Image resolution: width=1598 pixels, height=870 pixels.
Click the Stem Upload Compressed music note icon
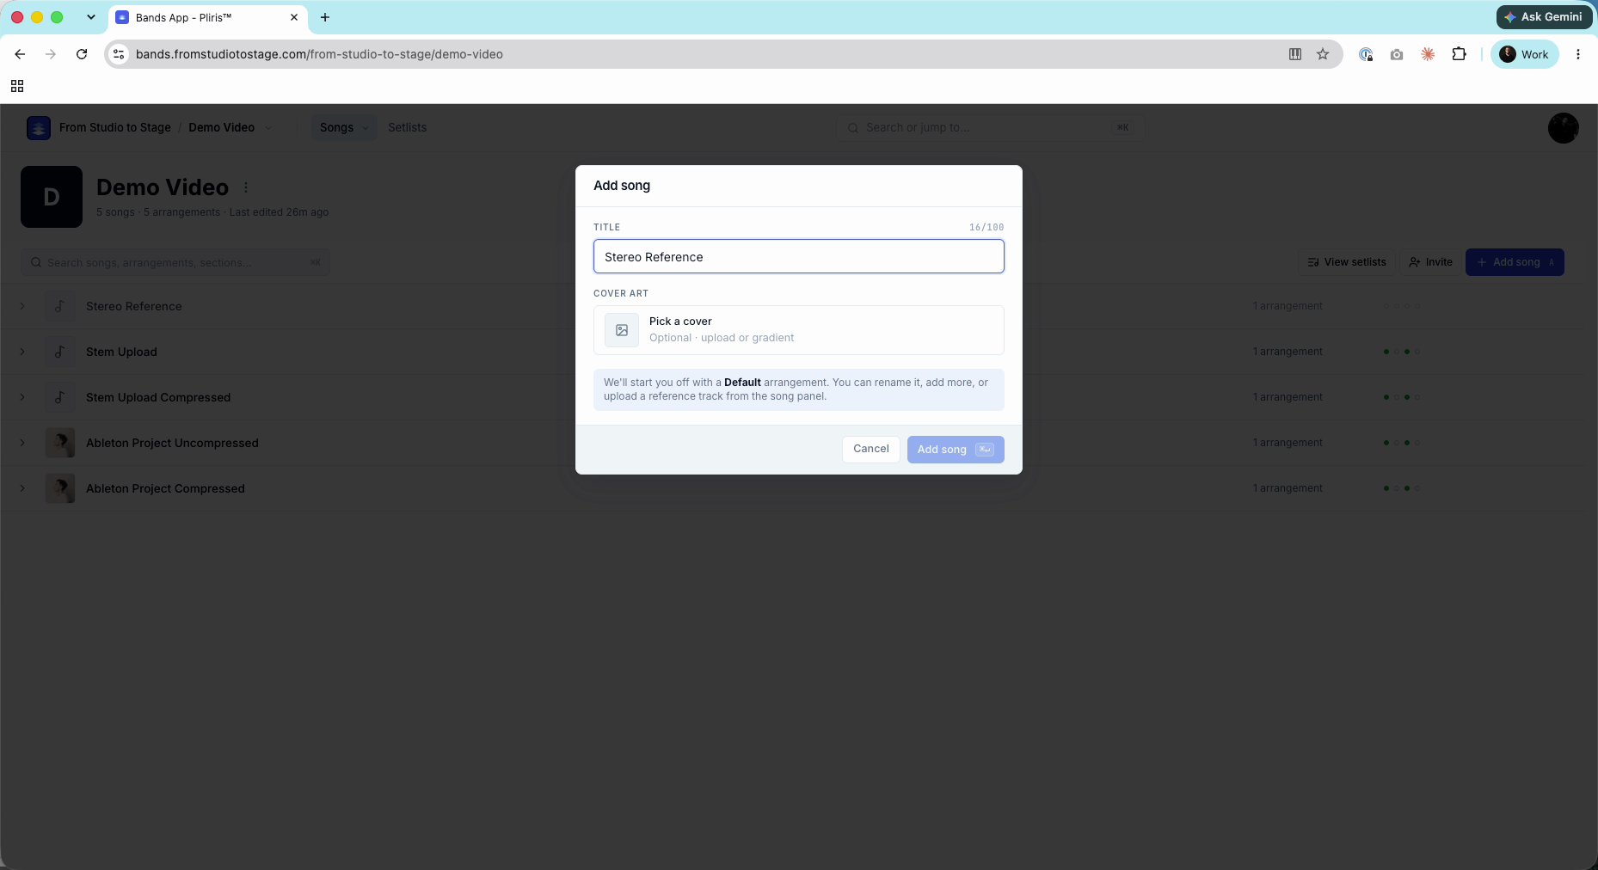[60, 397]
